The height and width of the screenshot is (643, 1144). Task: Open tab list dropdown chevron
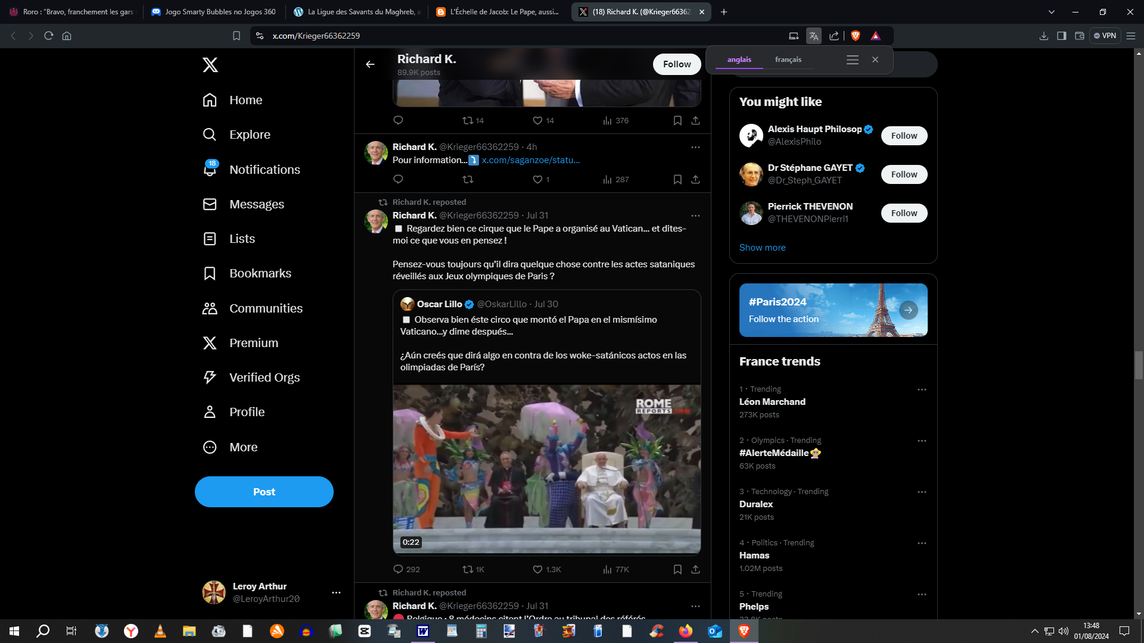1051,12
